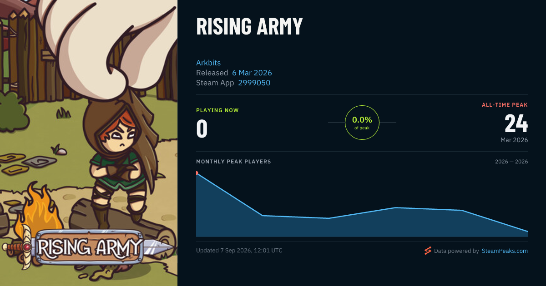This screenshot has height=286, width=546.
Task: Click the Rising Army title heading
Action: (249, 27)
